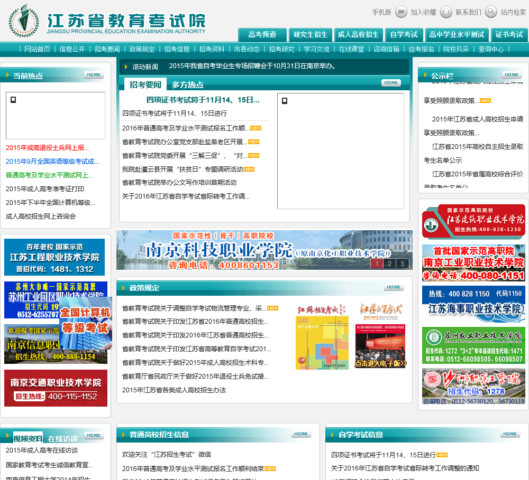Click the home icon beside 联系我们
The image size is (529, 480).
click(446, 12)
